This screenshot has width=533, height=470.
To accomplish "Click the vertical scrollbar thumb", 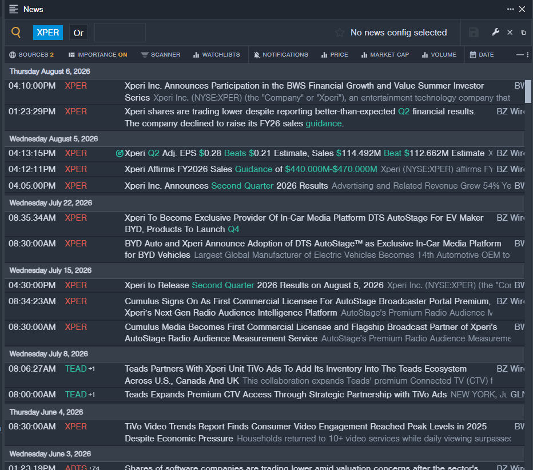I will (x=528, y=91).
